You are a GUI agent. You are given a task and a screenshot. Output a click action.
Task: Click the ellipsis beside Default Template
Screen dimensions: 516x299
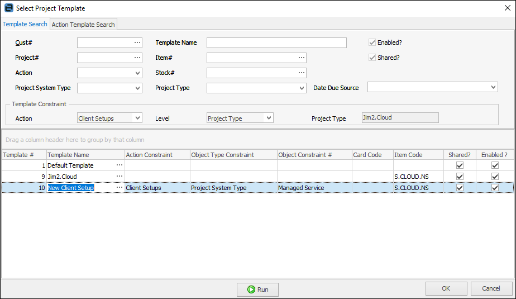[x=120, y=165]
